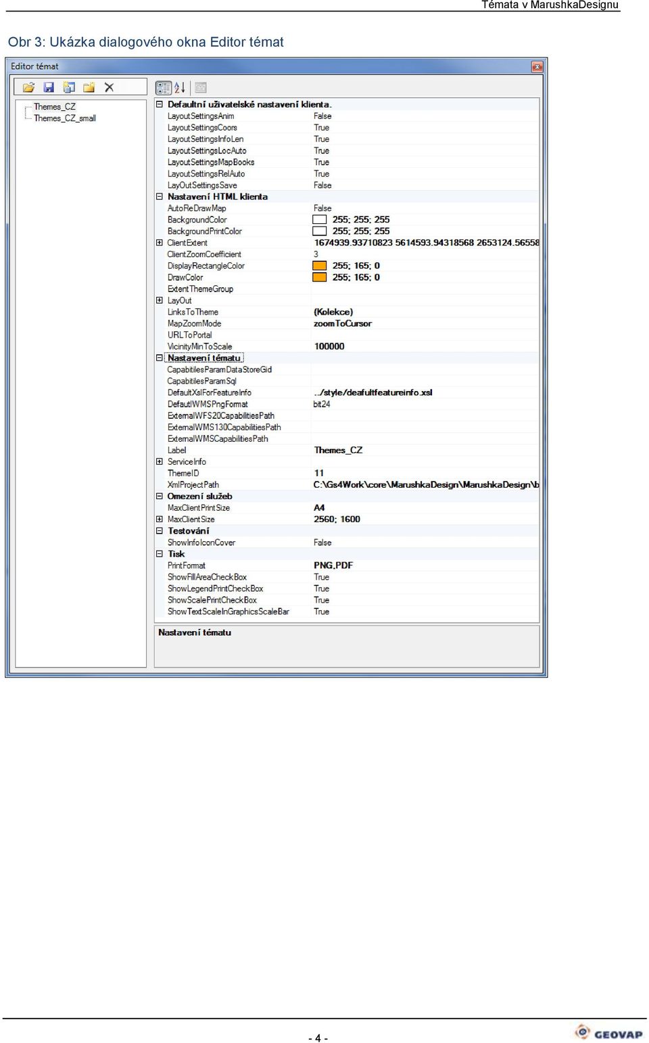Click MapZoomMode zoomToCursor value
The width and height of the screenshot is (649, 1043).
point(343,323)
